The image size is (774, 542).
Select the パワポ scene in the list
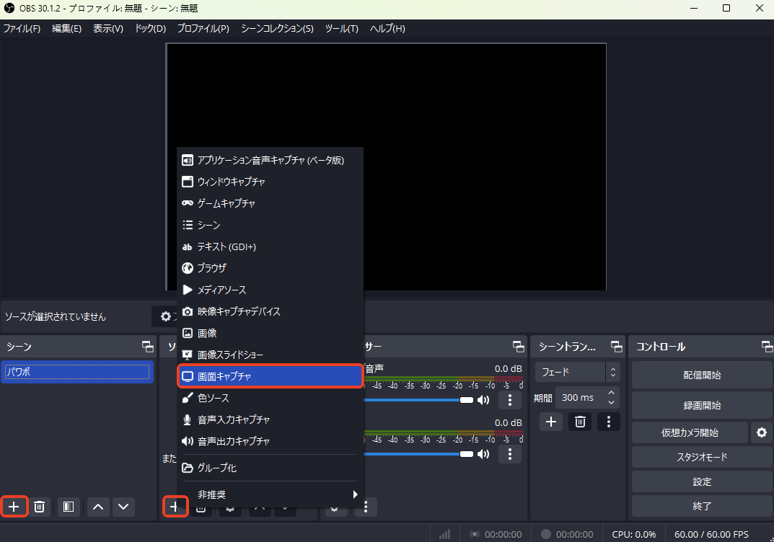[76, 373]
